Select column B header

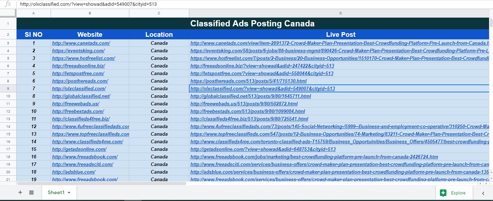tap(90, 13)
